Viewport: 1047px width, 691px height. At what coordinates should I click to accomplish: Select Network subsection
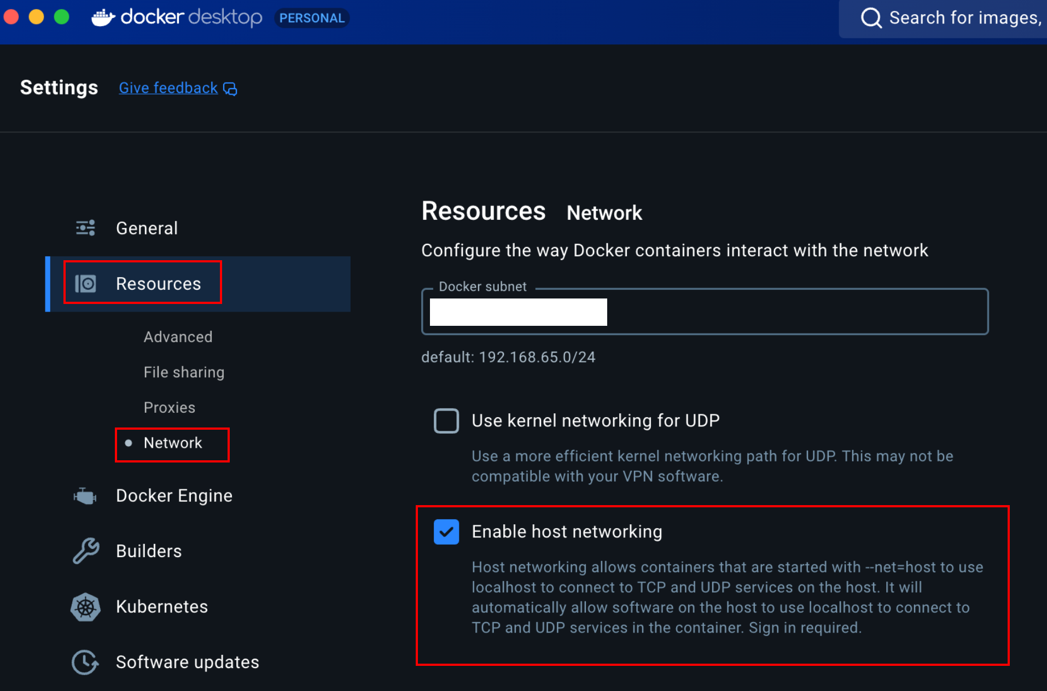[172, 443]
